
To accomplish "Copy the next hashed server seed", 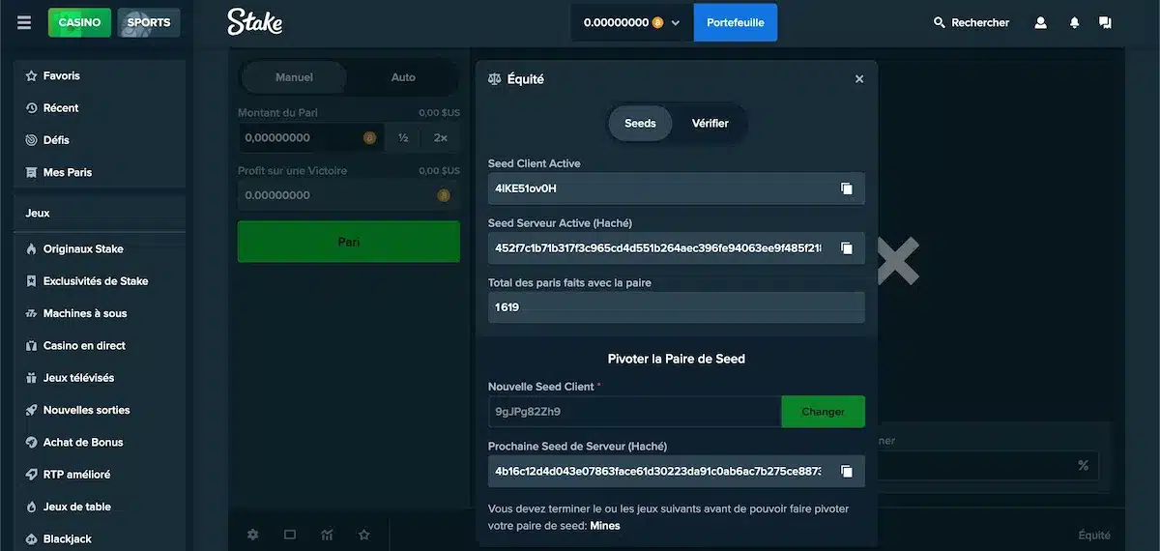I will pos(847,471).
